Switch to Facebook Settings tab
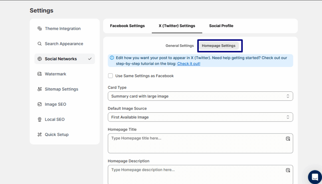This screenshot has width=322, height=184. (127, 26)
